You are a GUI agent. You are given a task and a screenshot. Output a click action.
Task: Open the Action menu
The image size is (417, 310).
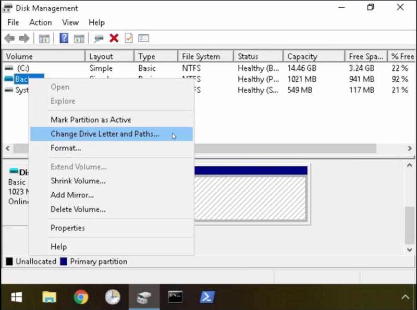pos(40,22)
